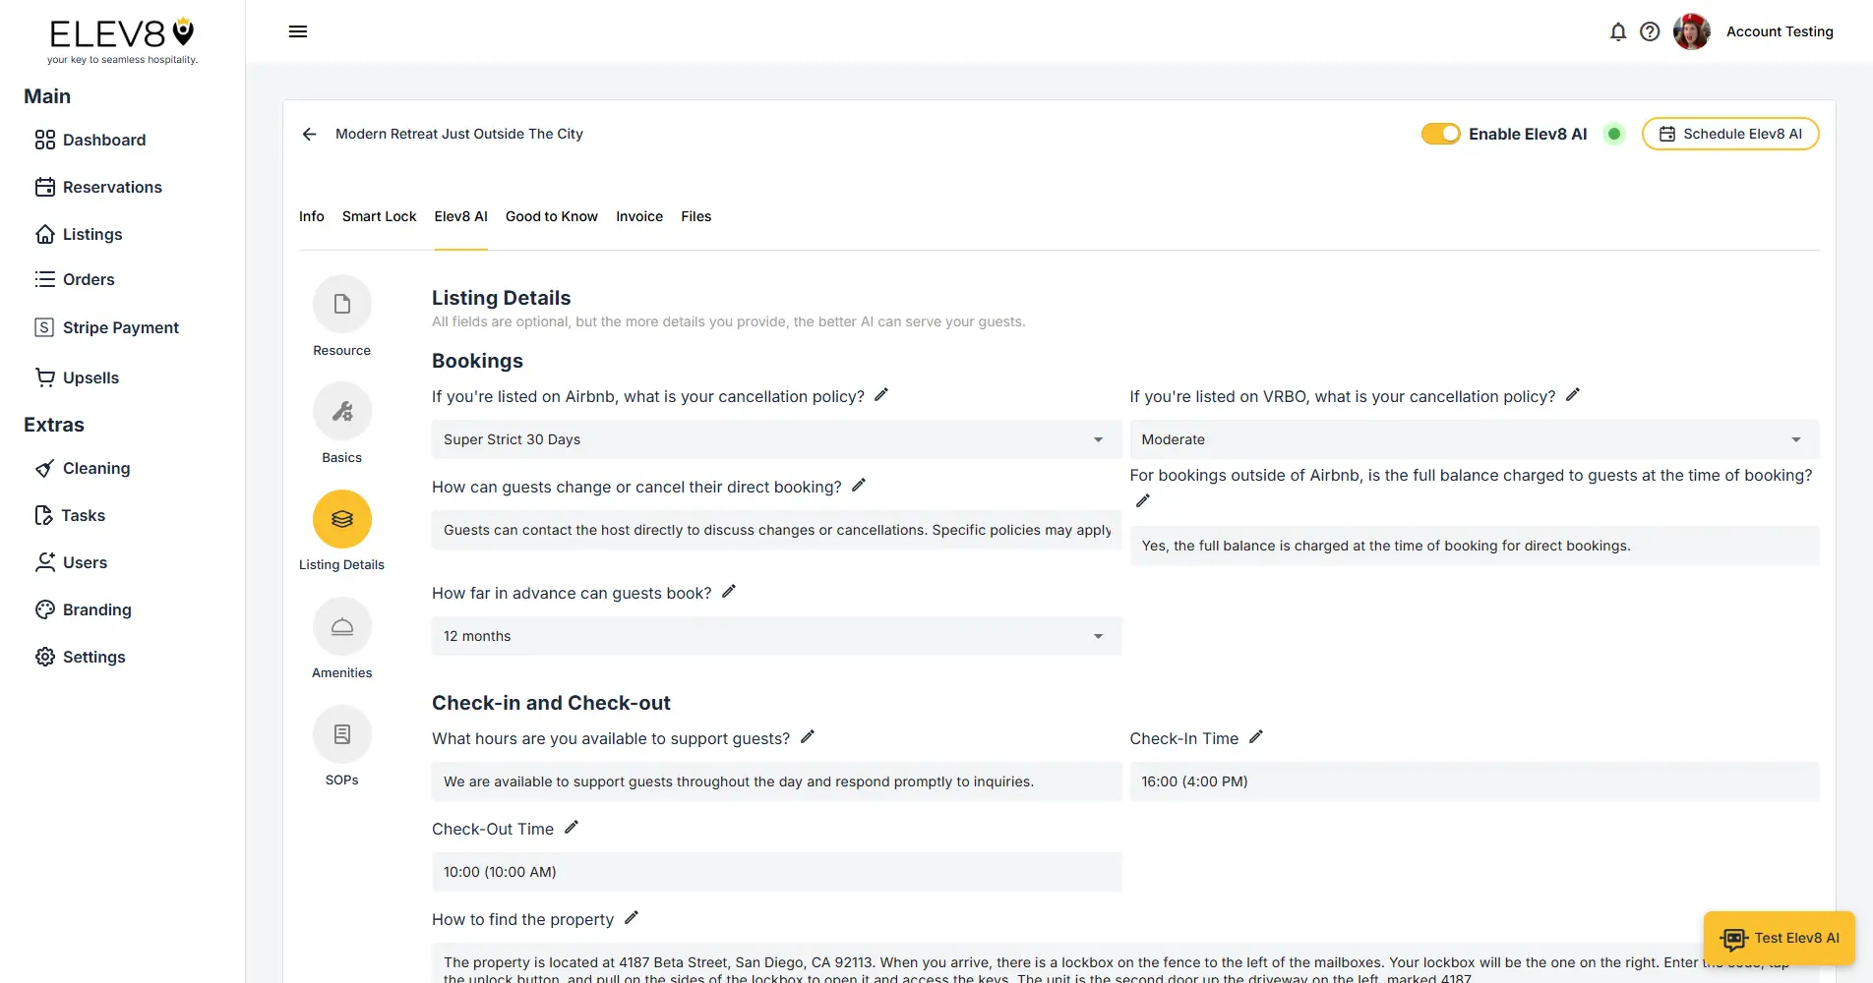
Task: Open the Resource section icon
Action: pyautogui.click(x=341, y=304)
